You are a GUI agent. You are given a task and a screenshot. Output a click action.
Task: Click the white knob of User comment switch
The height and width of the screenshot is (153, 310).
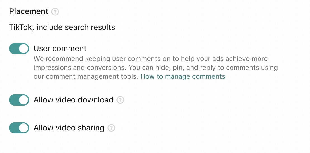tap(24, 49)
